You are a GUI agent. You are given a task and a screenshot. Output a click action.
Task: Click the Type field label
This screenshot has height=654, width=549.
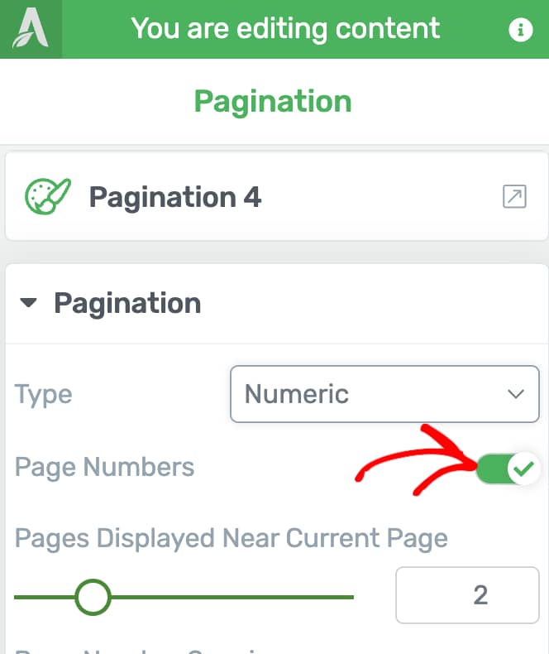click(x=43, y=395)
